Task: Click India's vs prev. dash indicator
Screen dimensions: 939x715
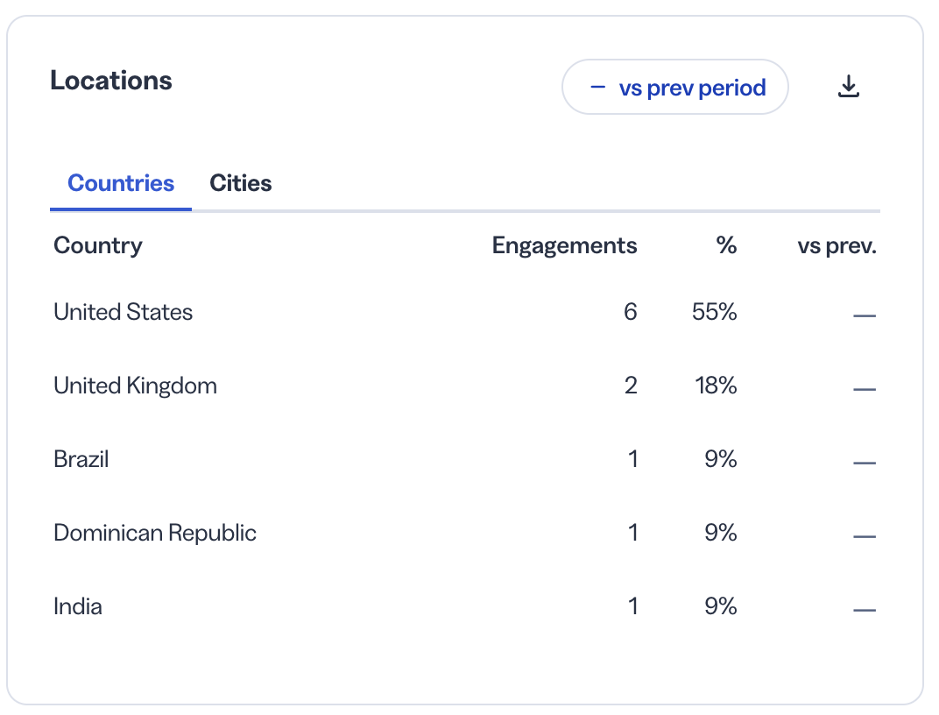Action: pyautogui.click(x=865, y=610)
